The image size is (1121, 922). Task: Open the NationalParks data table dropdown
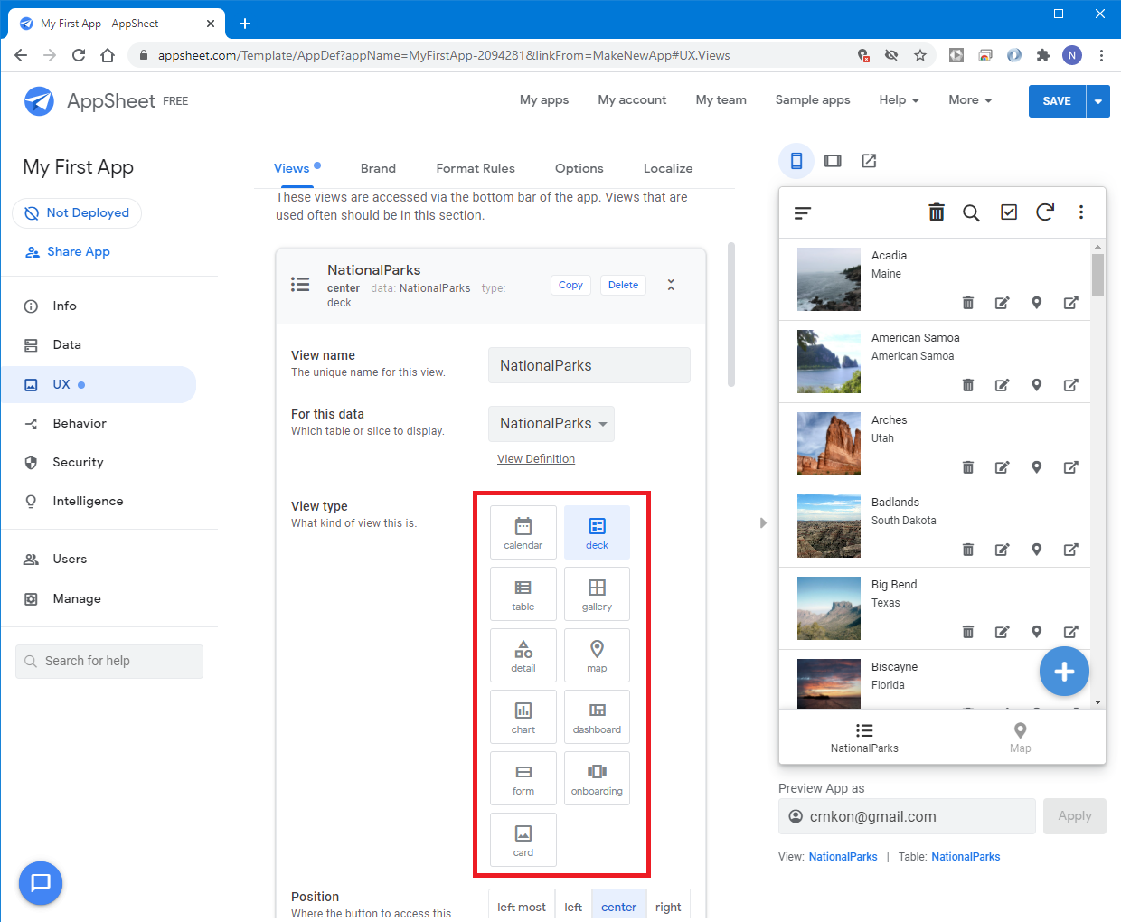(x=551, y=424)
